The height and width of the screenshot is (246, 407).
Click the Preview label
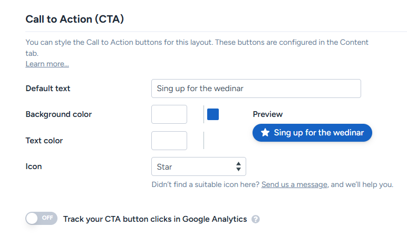point(267,114)
